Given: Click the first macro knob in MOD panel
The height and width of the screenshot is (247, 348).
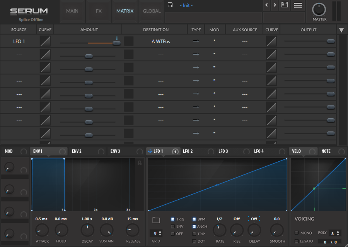Looking at the screenshot, I should pos(9,167).
